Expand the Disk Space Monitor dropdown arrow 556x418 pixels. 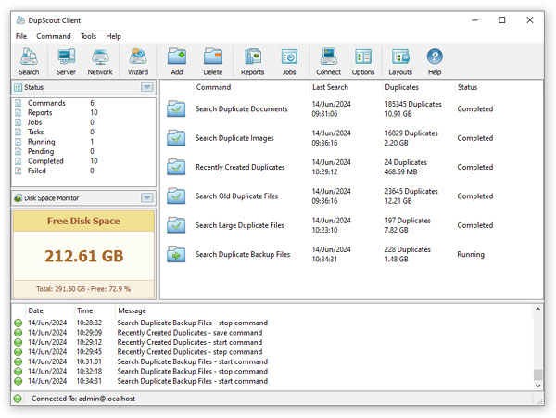point(147,197)
